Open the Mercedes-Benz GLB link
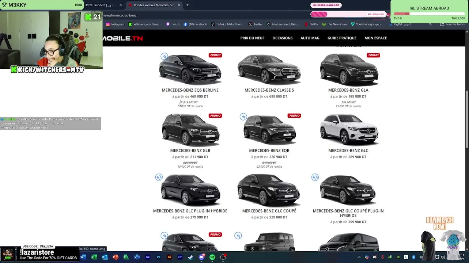The width and height of the screenshot is (469, 263). pyautogui.click(x=190, y=150)
